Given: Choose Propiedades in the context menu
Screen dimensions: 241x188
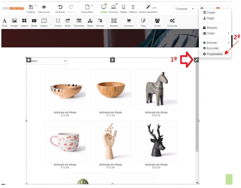Looking at the screenshot, I should 215,54.
